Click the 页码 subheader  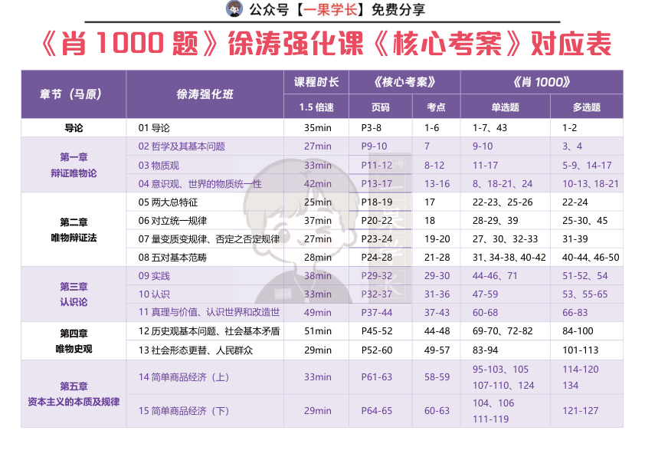381,107
